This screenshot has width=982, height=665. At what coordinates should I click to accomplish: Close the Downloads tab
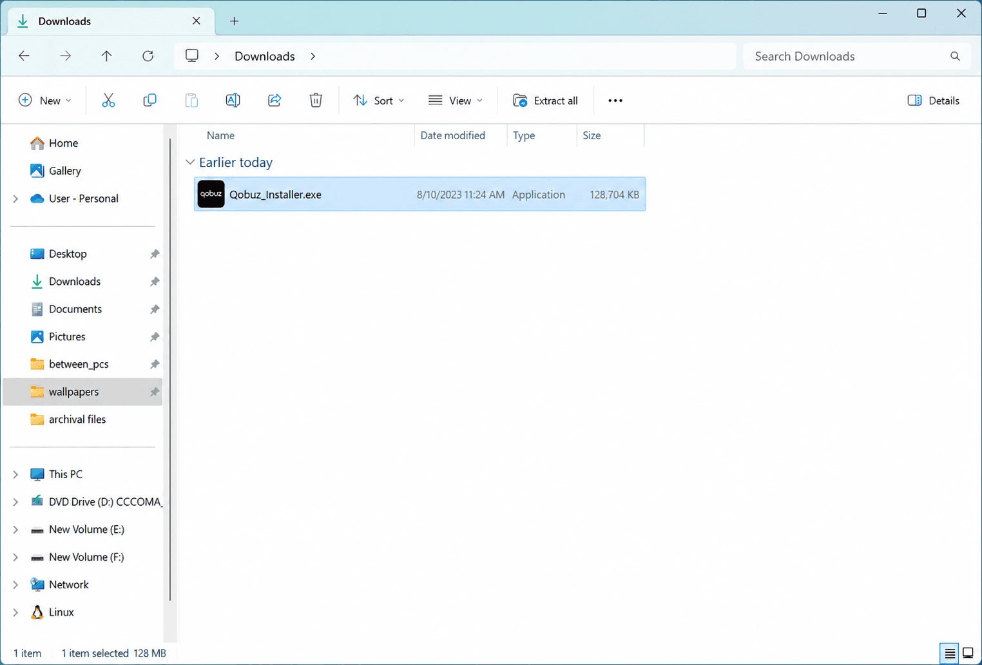click(196, 21)
